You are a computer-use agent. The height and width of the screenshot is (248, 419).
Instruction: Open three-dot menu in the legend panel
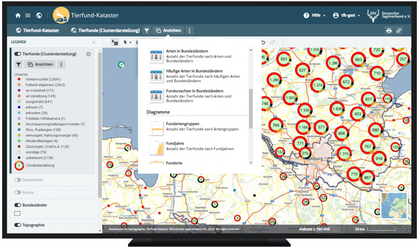click(61, 64)
